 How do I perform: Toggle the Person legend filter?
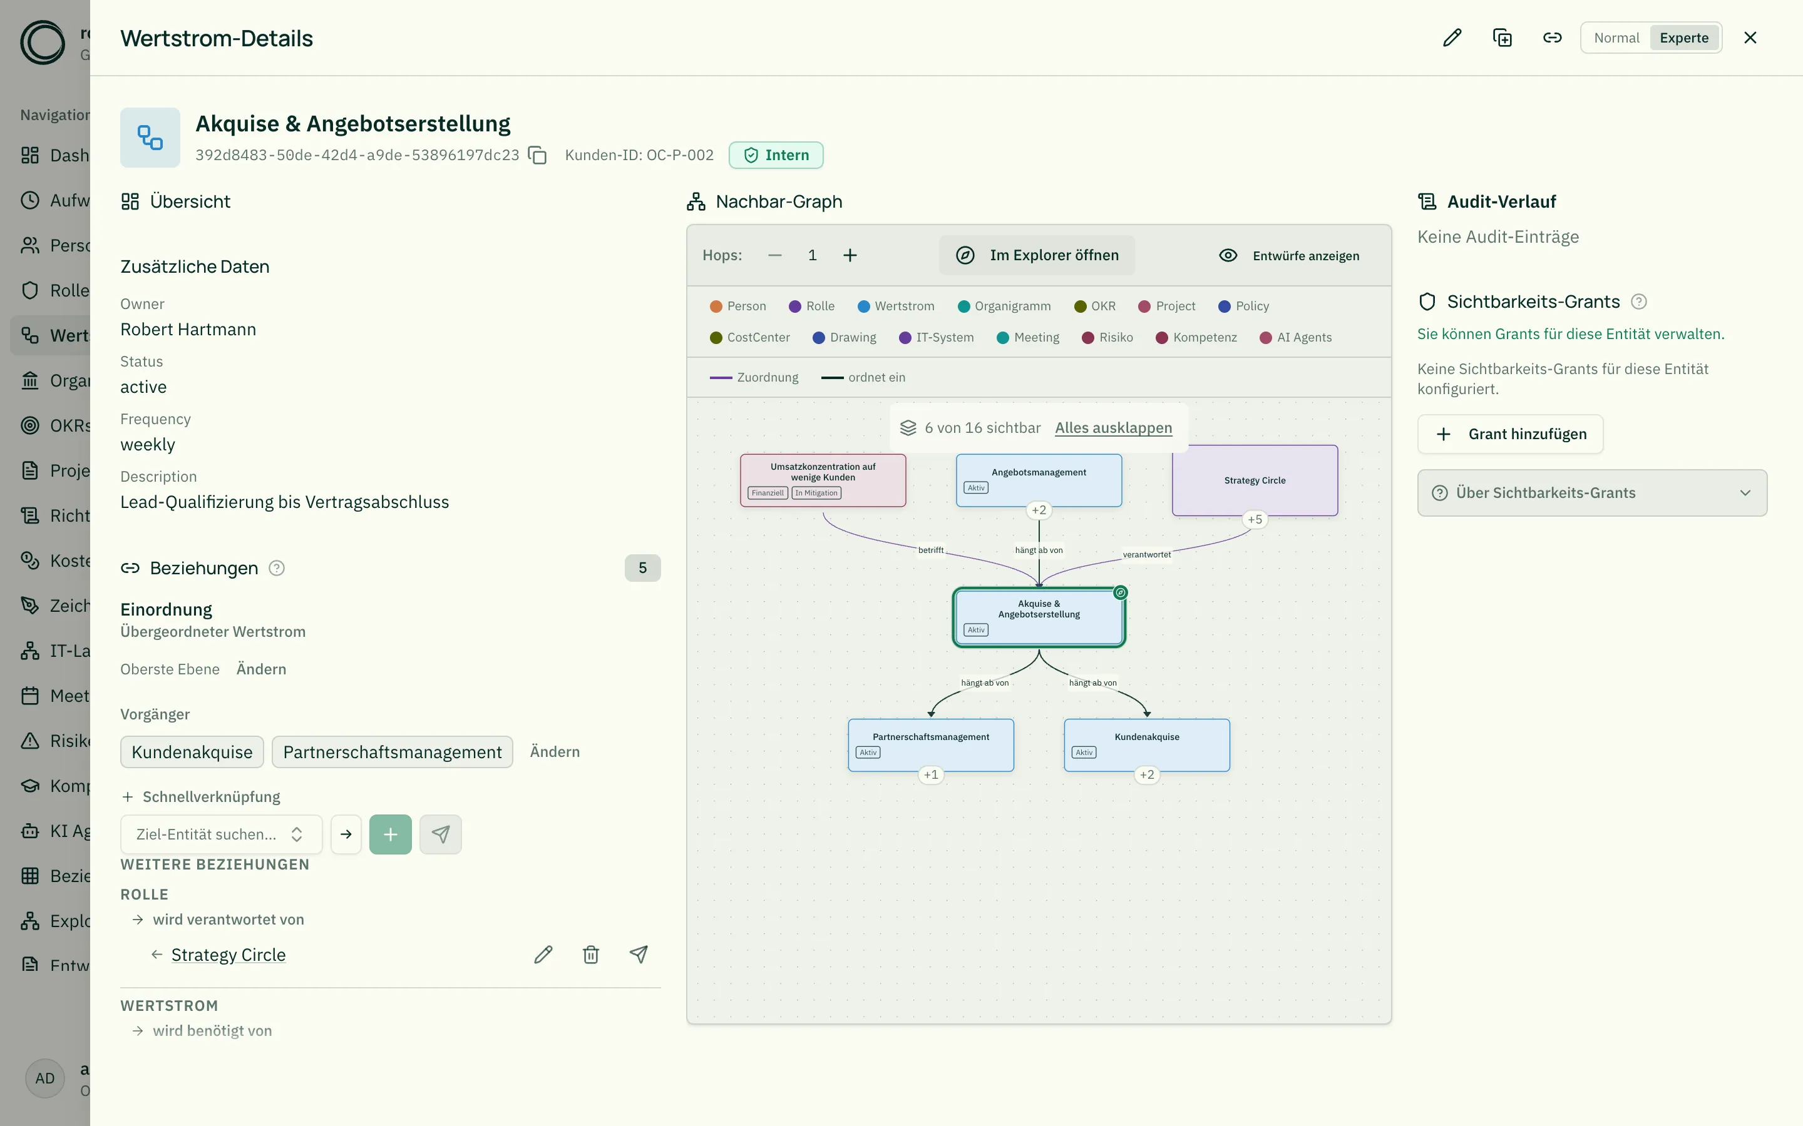point(737,306)
